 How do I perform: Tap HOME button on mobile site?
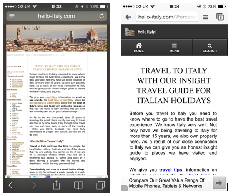[x=139, y=47]
